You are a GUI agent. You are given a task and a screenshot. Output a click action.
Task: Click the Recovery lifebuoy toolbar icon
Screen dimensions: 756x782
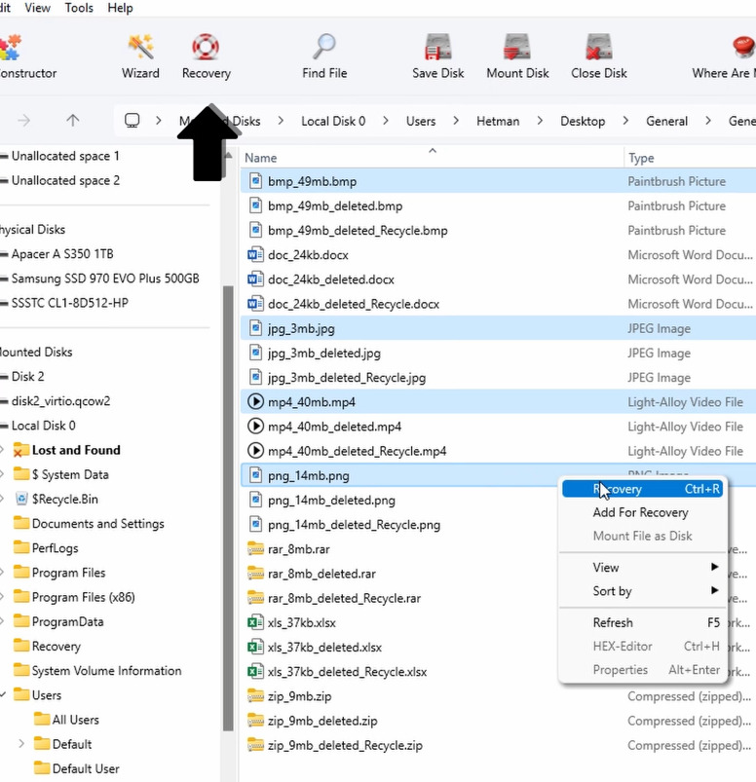[x=206, y=47]
